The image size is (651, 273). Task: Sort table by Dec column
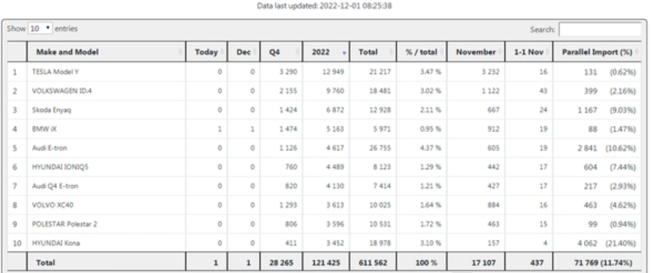click(244, 52)
